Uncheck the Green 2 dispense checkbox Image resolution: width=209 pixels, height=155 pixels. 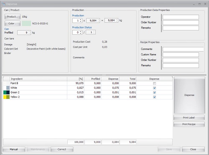point(154,93)
